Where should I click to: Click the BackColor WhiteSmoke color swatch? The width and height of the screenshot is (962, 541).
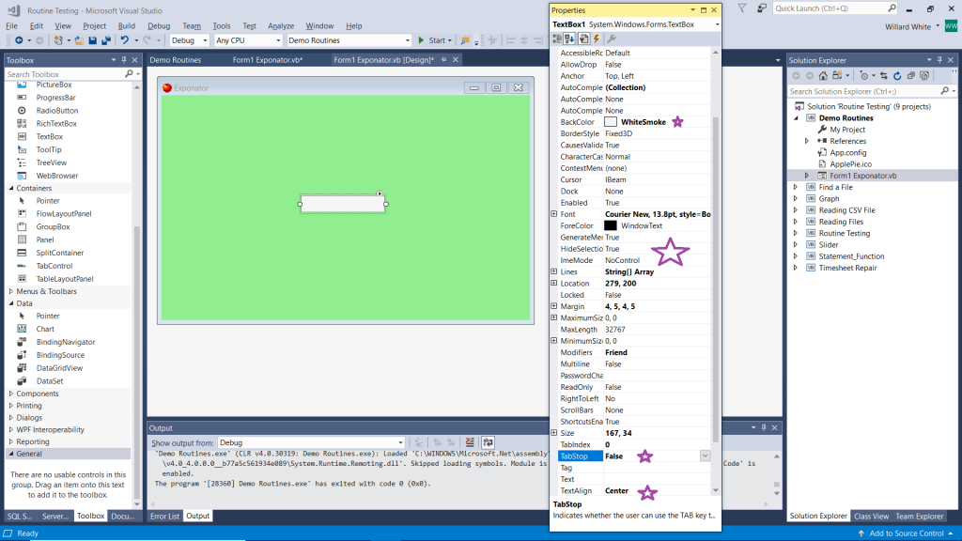(x=611, y=122)
